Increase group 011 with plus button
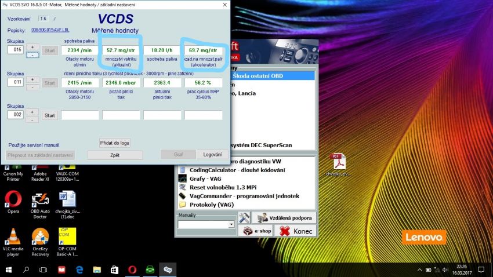This screenshot has height=277, width=493. click(32, 79)
